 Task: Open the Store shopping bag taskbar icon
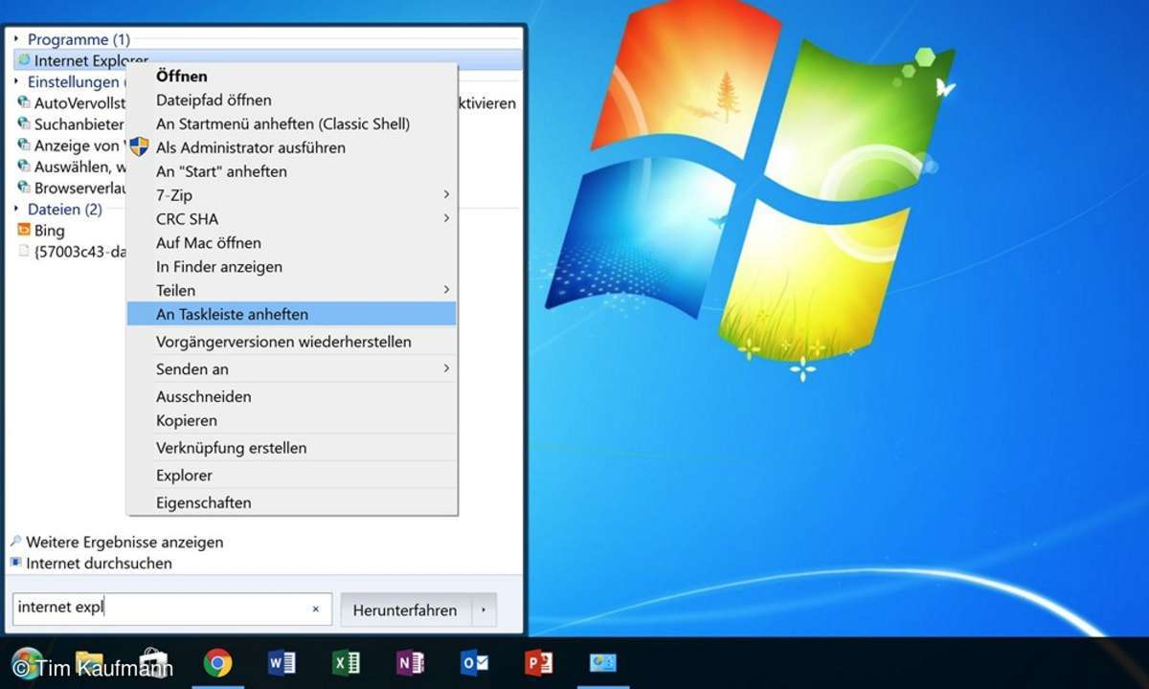tap(154, 661)
